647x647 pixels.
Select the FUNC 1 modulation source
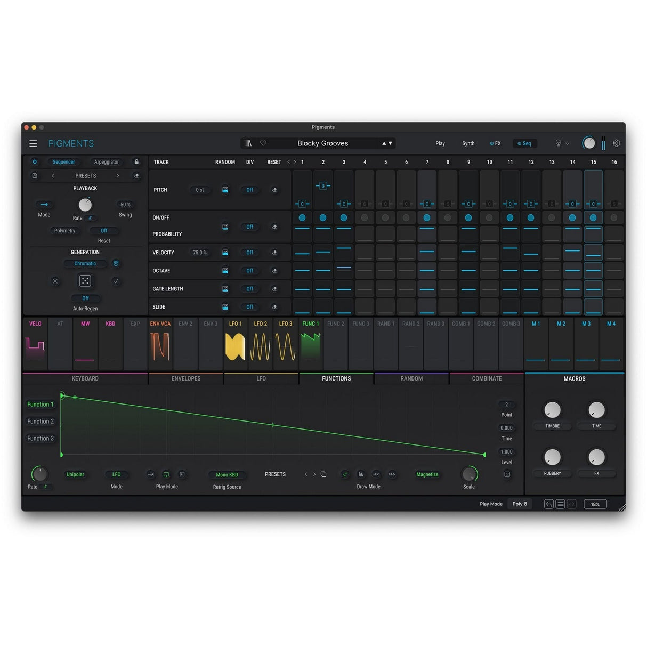click(311, 323)
